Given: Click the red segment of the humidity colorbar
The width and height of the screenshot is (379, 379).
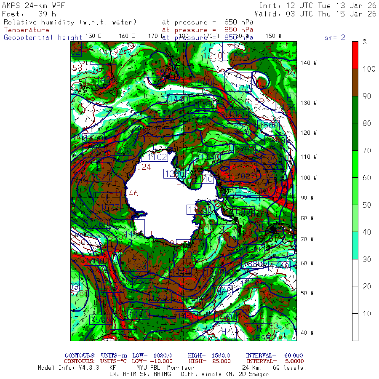Looking at the screenshot, I should click(355, 55).
